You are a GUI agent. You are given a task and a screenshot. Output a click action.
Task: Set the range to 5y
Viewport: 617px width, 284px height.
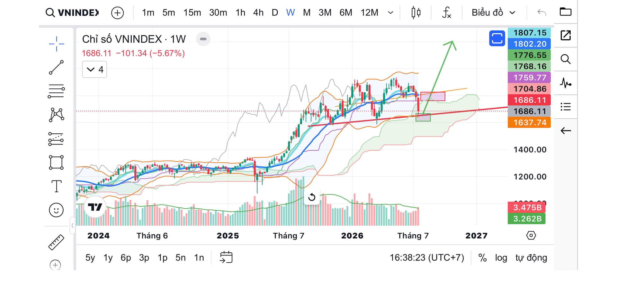pos(90,258)
